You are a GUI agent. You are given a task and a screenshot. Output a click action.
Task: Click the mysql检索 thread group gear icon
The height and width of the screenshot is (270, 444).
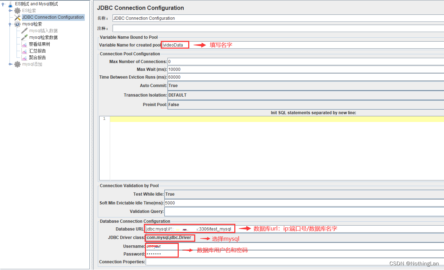(x=17, y=24)
